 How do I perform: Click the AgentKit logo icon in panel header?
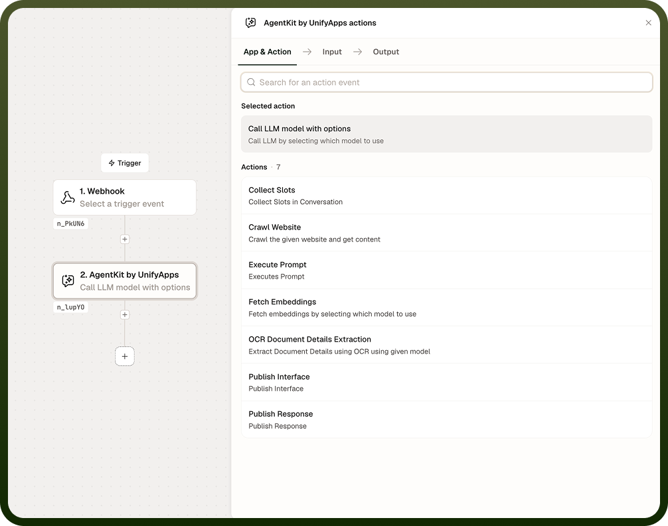250,23
